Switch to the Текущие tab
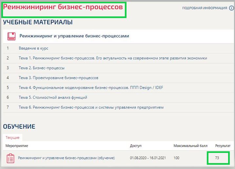235x169 pixels. click(x=12, y=138)
